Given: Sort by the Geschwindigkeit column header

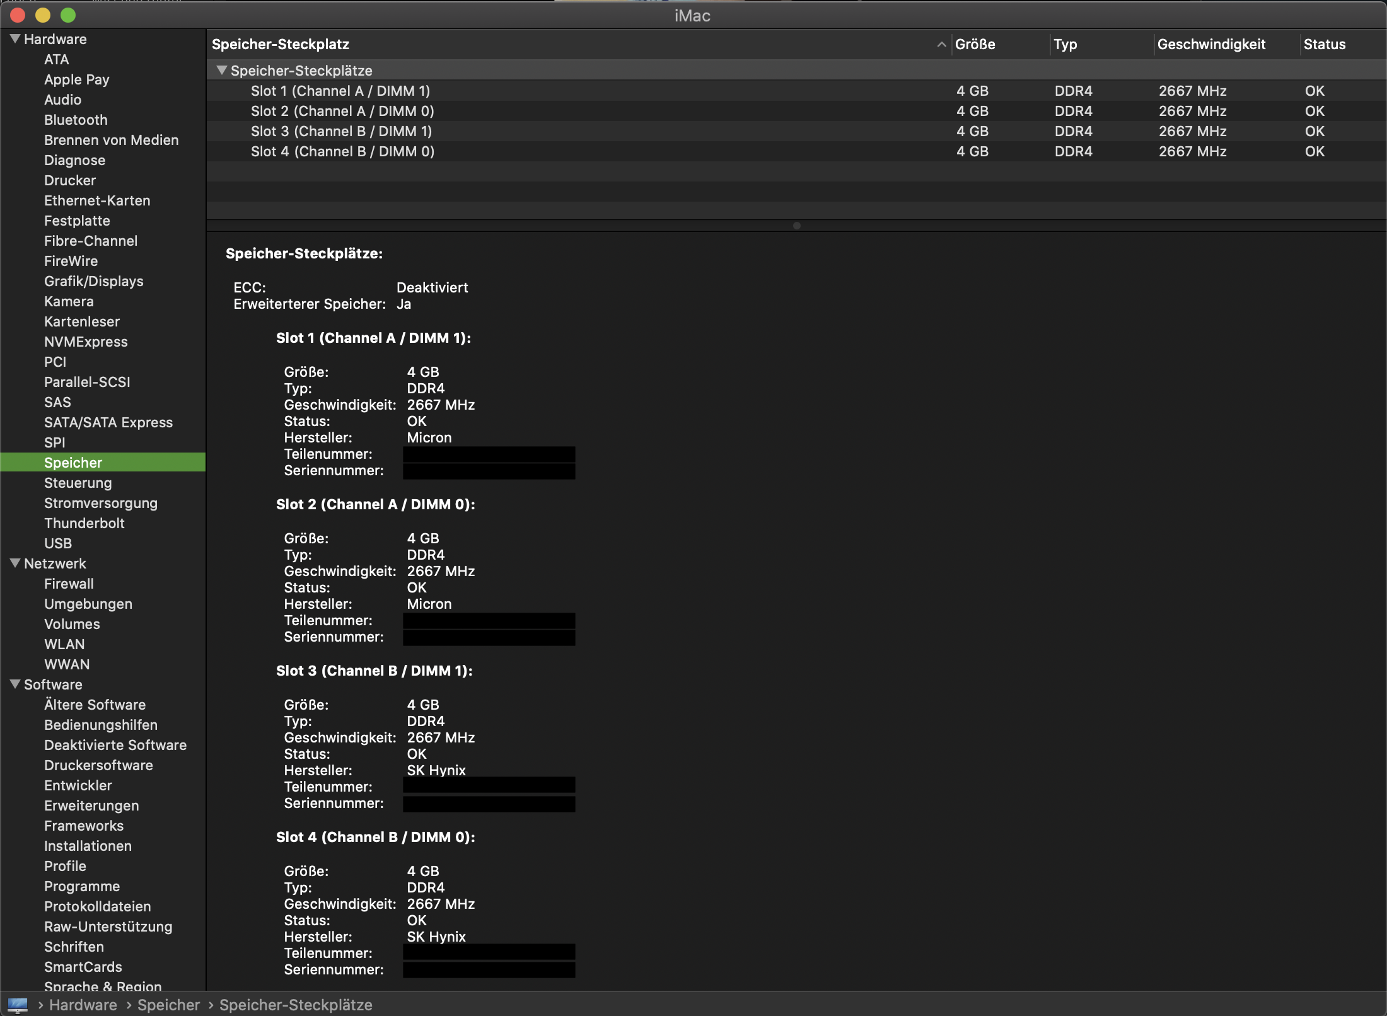Looking at the screenshot, I should tap(1211, 44).
